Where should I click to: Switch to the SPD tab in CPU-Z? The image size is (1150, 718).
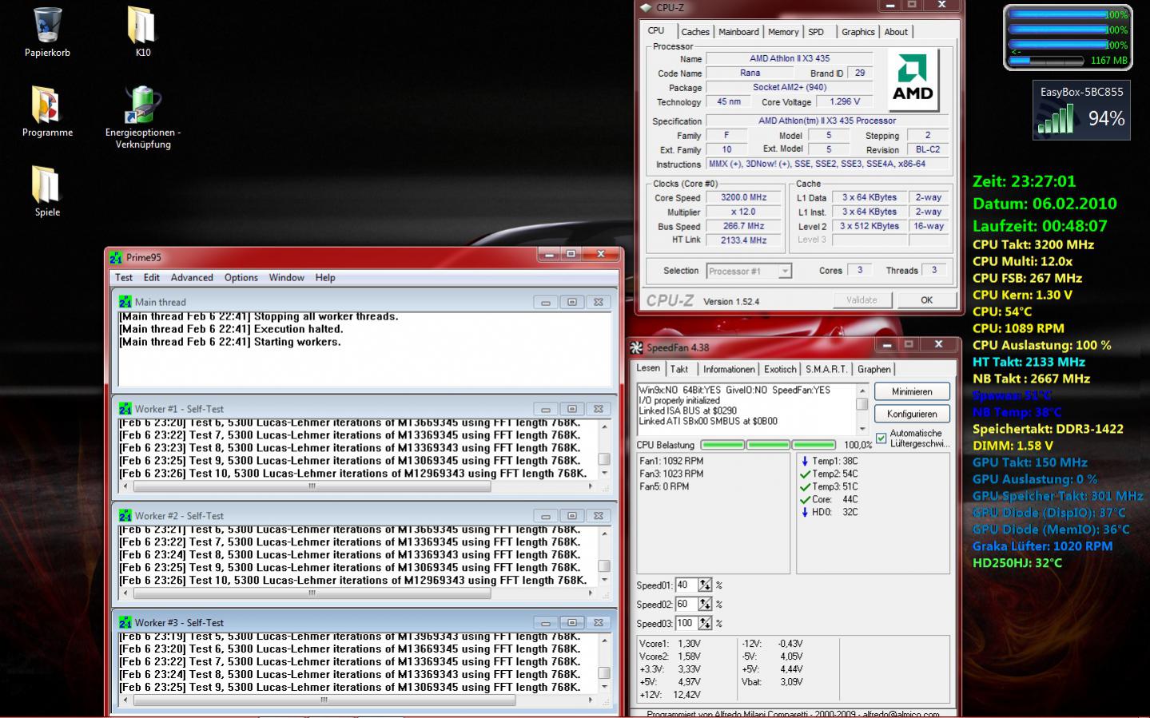pos(816,32)
